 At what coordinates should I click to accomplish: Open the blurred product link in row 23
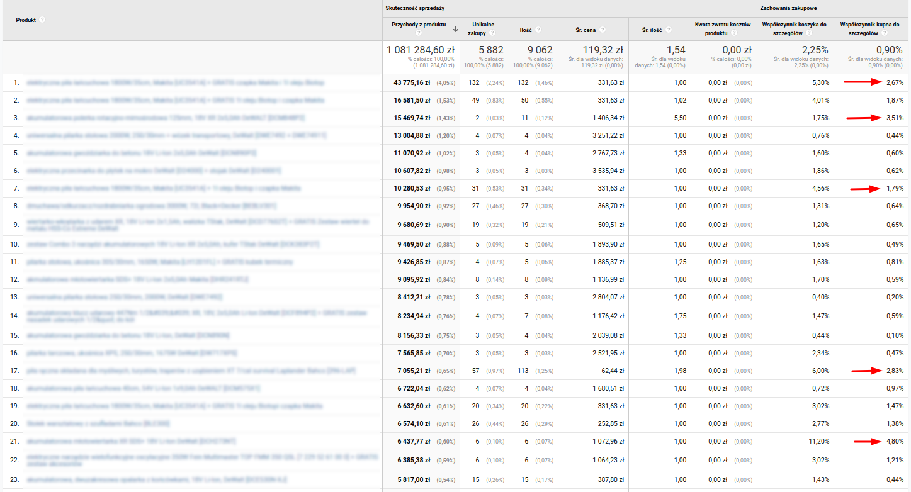point(156,479)
